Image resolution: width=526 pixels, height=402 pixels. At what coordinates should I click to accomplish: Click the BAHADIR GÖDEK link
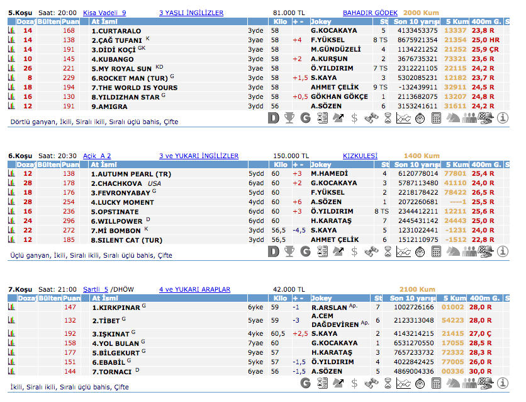pyautogui.click(x=370, y=13)
